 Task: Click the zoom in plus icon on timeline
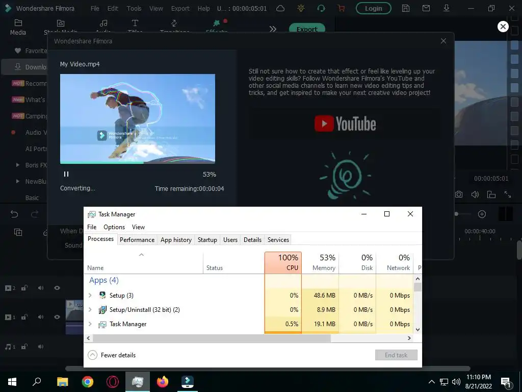point(482,214)
